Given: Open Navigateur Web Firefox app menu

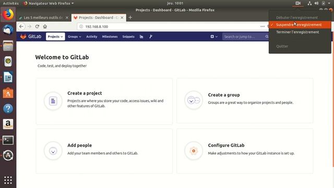Looking at the screenshot, I should pos(49,3).
